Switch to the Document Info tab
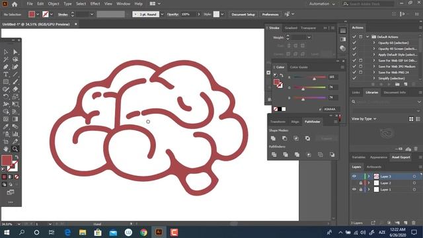This screenshot has width=423, height=238. point(395,93)
